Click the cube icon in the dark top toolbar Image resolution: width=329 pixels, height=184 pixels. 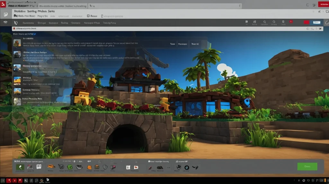coord(254,22)
